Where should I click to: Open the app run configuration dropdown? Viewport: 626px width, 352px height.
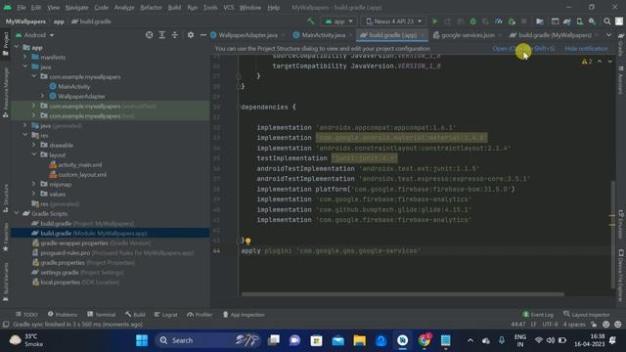(x=338, y=22)
